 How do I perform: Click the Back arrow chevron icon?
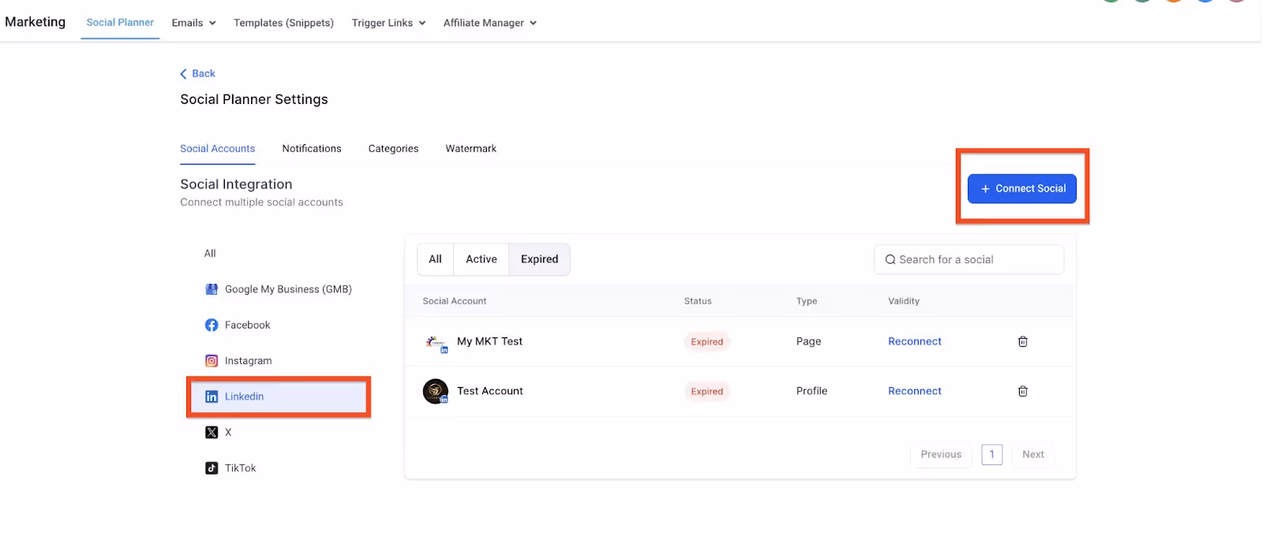[x=183, y=73]
